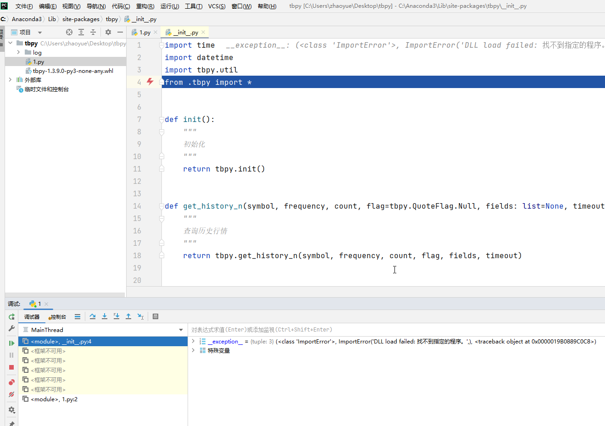Viewport: 605px width, 426px height.
Task: Open the VCS(S) menu
Action: tap(216, 6)
